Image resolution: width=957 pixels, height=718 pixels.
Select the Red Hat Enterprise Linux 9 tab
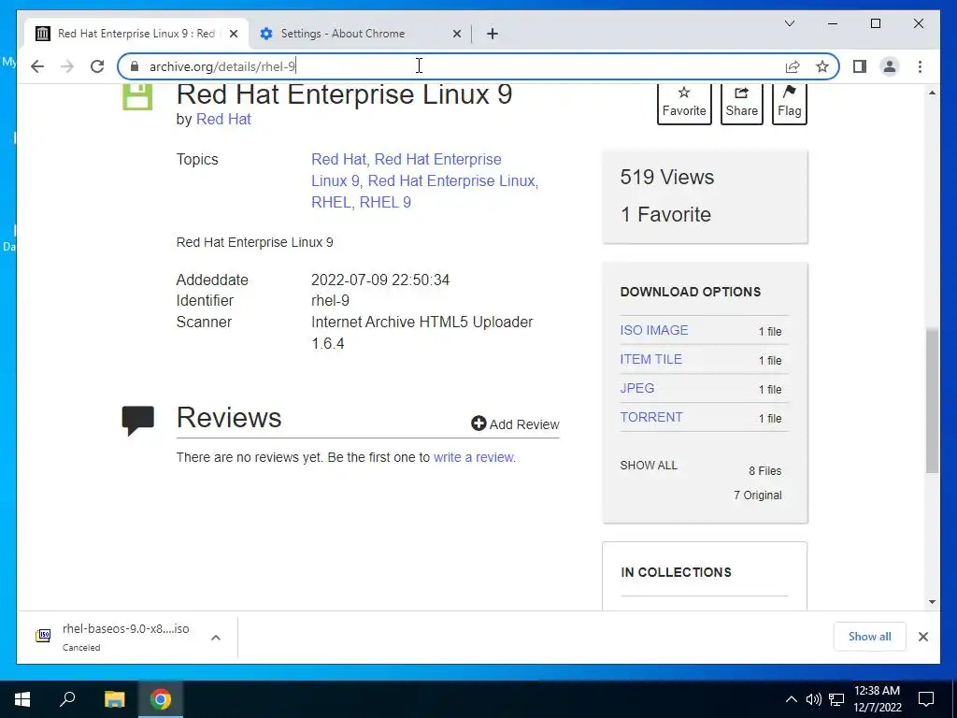point(136,34)
